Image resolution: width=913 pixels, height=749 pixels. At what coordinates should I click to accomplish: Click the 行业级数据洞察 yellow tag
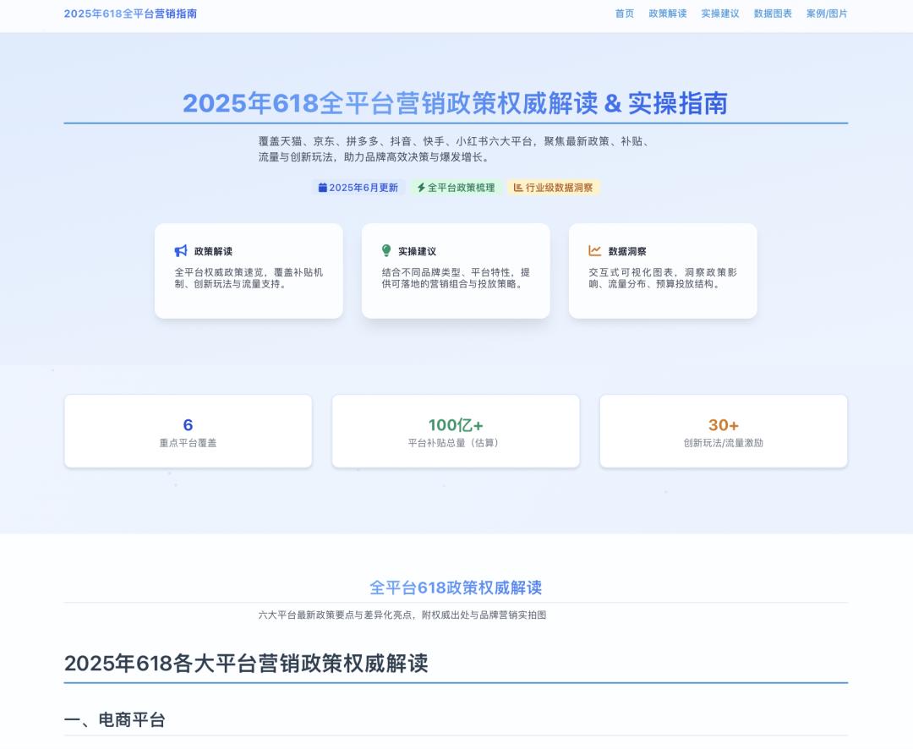(x=554, y=188)
